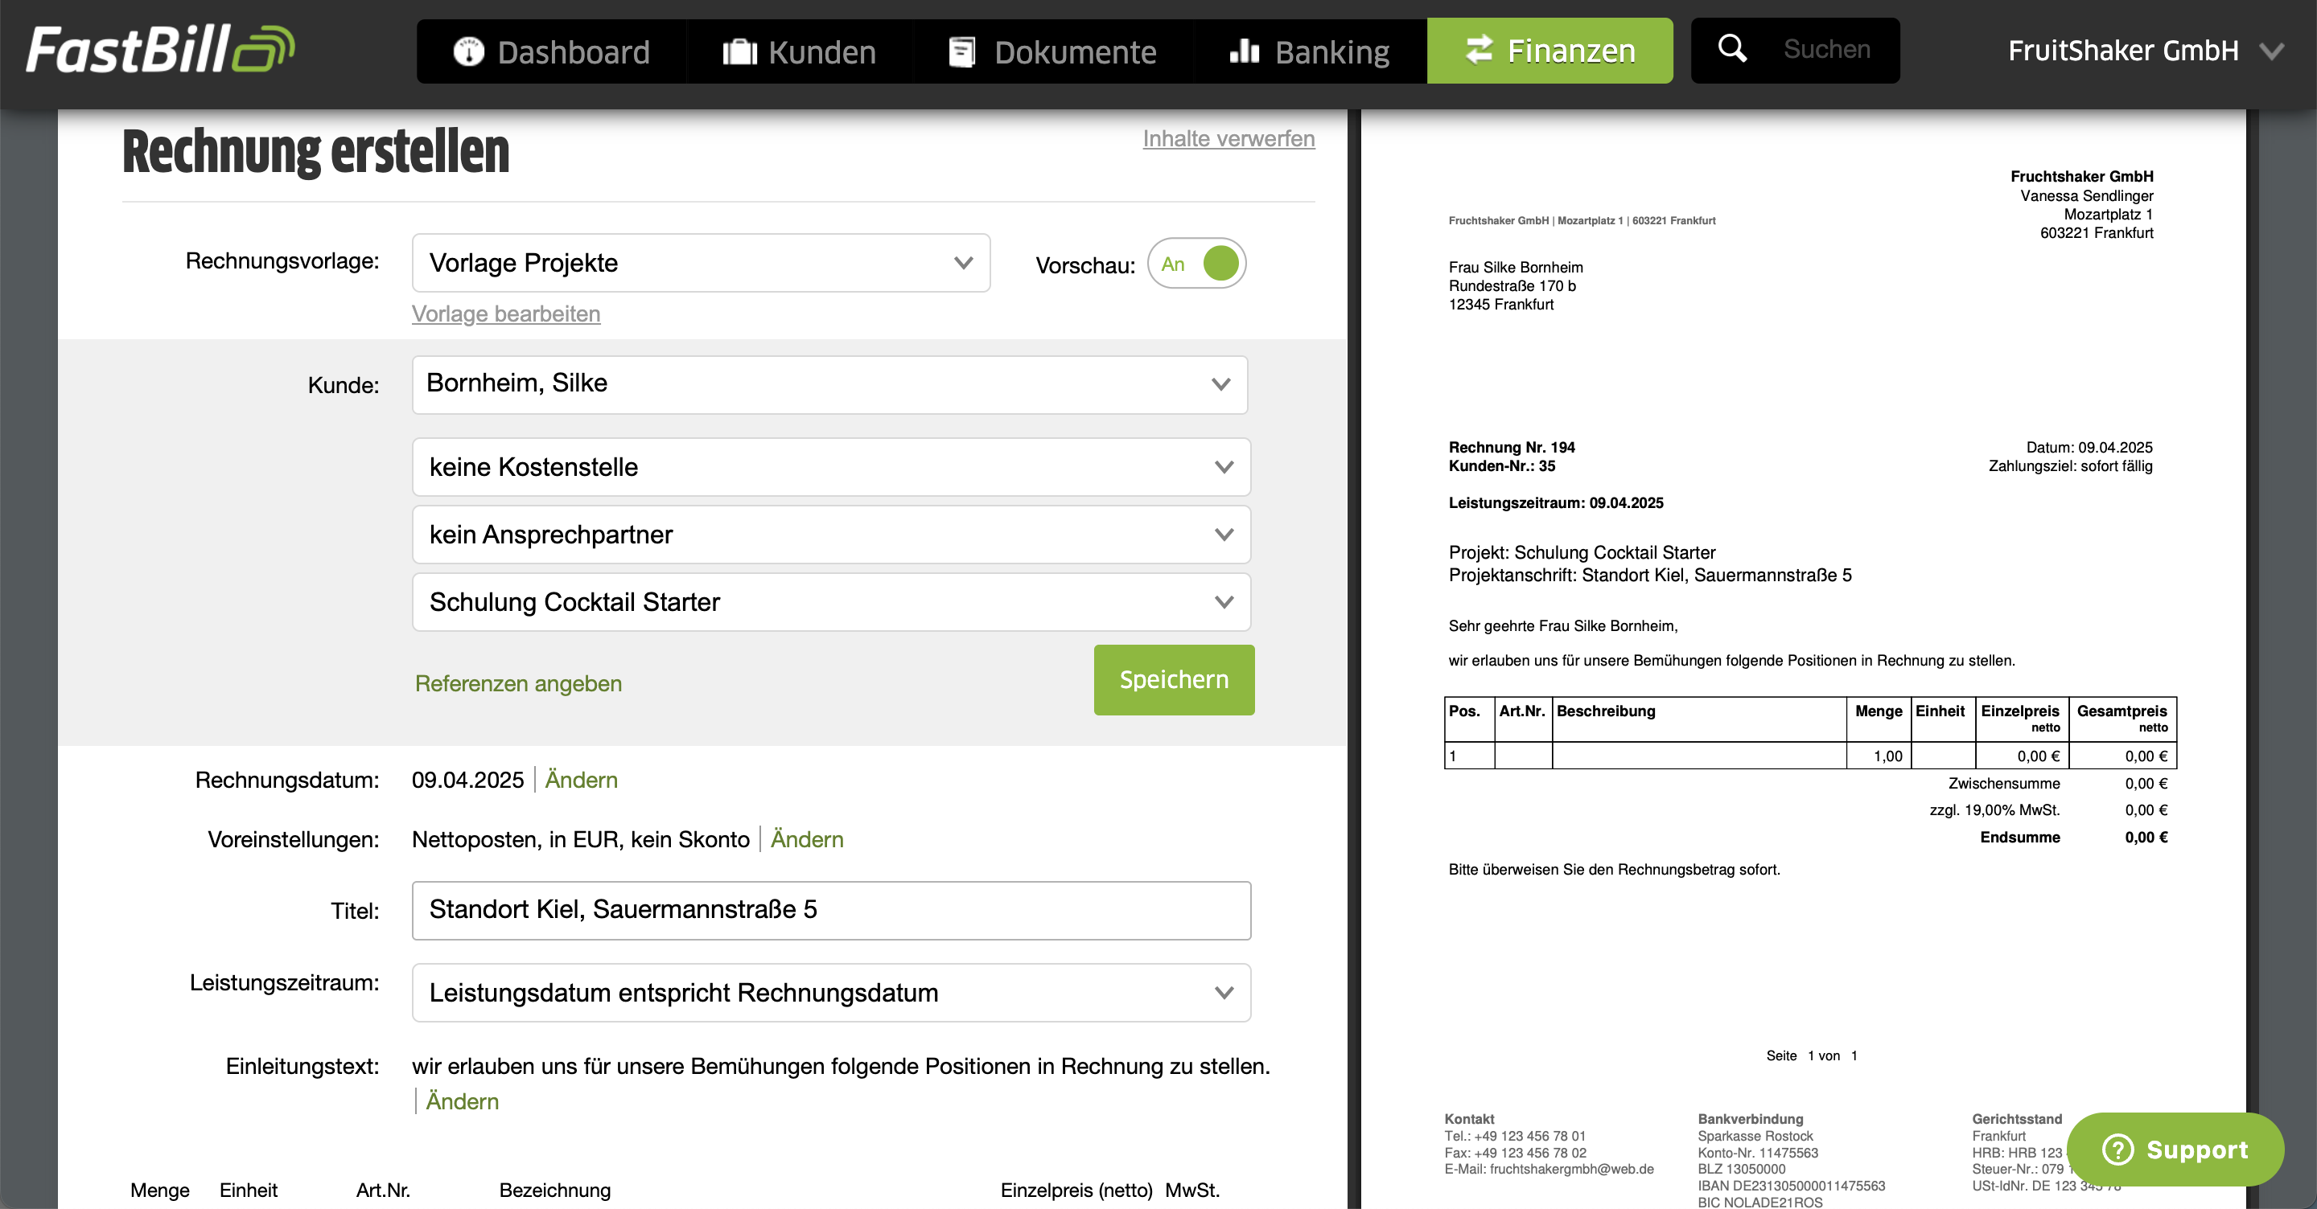Click the Kunden briefcase icon
The width and height of the screenshot is (2317, 1209).
pos(739,52)
